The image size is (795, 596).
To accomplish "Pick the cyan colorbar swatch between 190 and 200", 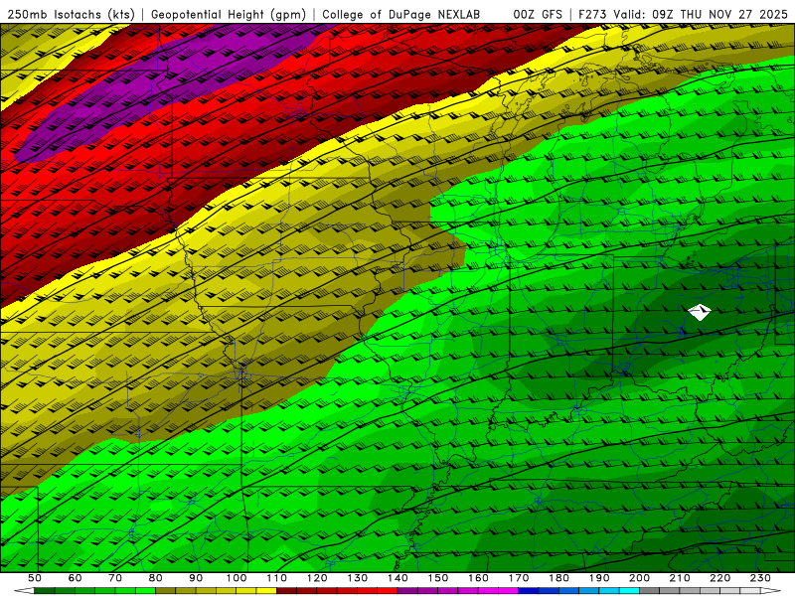I will 630,591.
